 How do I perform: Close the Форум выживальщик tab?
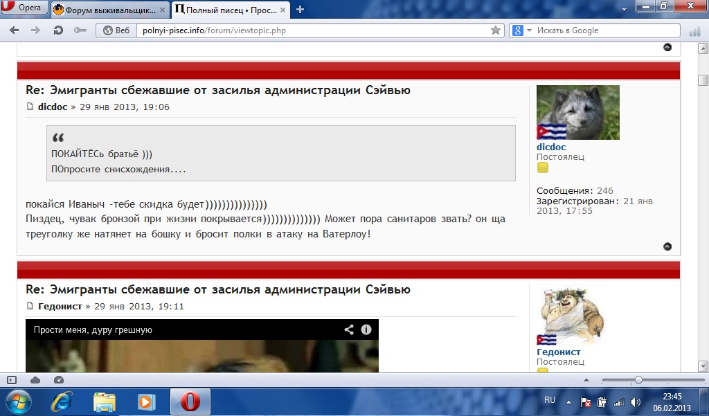click(x=162, y=10)
